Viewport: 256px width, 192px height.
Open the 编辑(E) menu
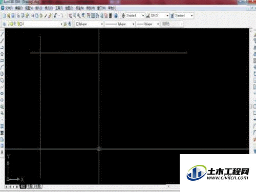(x=19, y=8)
